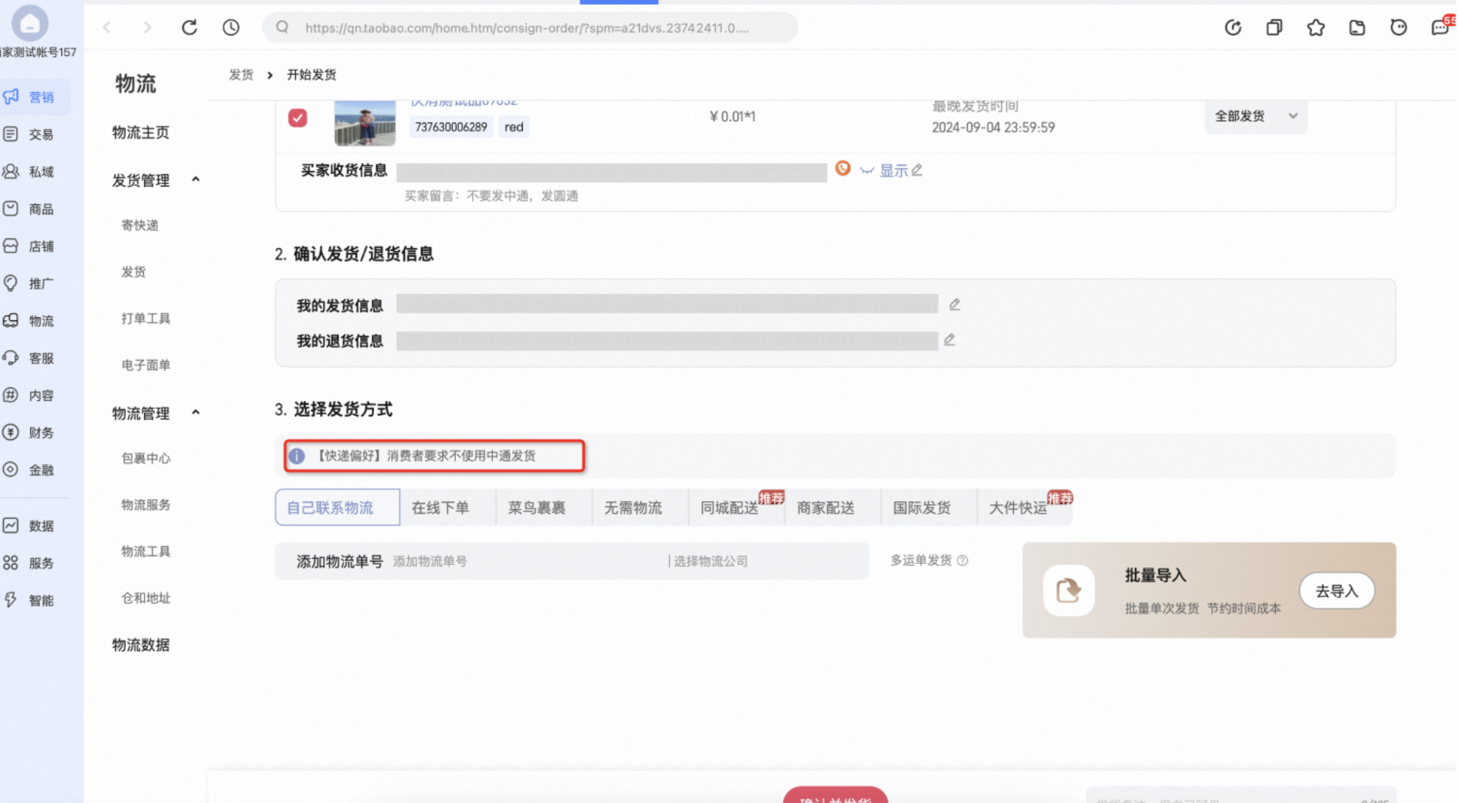Open 物流工具 submenu item

[x=145, y=551]
